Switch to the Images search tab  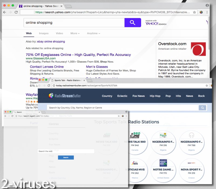coord(44,33)
